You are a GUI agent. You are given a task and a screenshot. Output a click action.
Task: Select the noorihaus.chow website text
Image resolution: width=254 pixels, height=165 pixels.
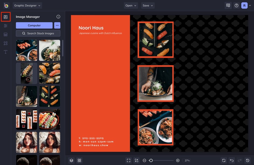pos(94,145)
